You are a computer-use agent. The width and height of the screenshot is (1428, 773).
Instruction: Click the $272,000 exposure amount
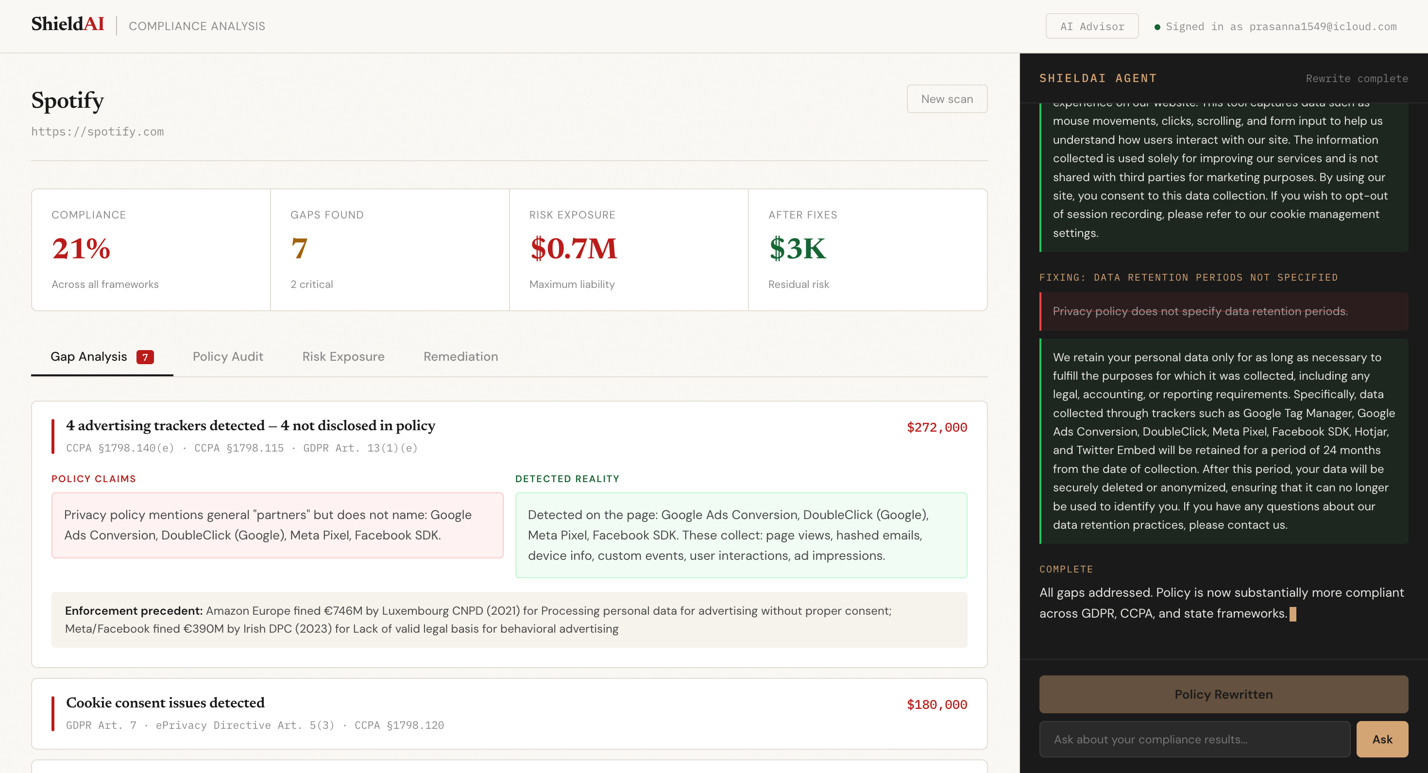click(x=936, y=427)
